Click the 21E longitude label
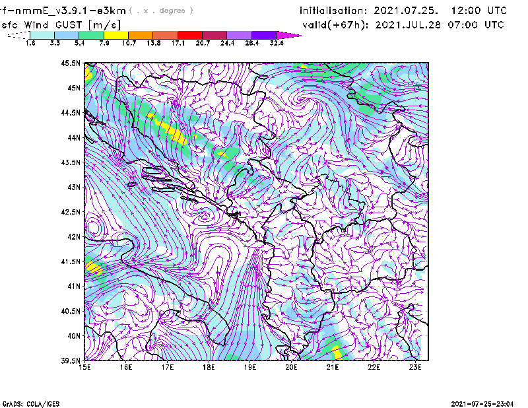Image resolution: width=528 pixels, height=408 pixels. pos(333,367)
